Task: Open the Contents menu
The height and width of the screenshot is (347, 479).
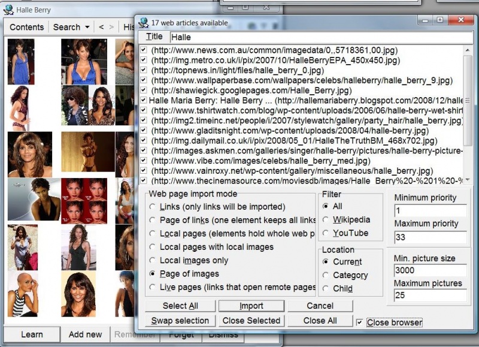Action: (x=26, y=27)
